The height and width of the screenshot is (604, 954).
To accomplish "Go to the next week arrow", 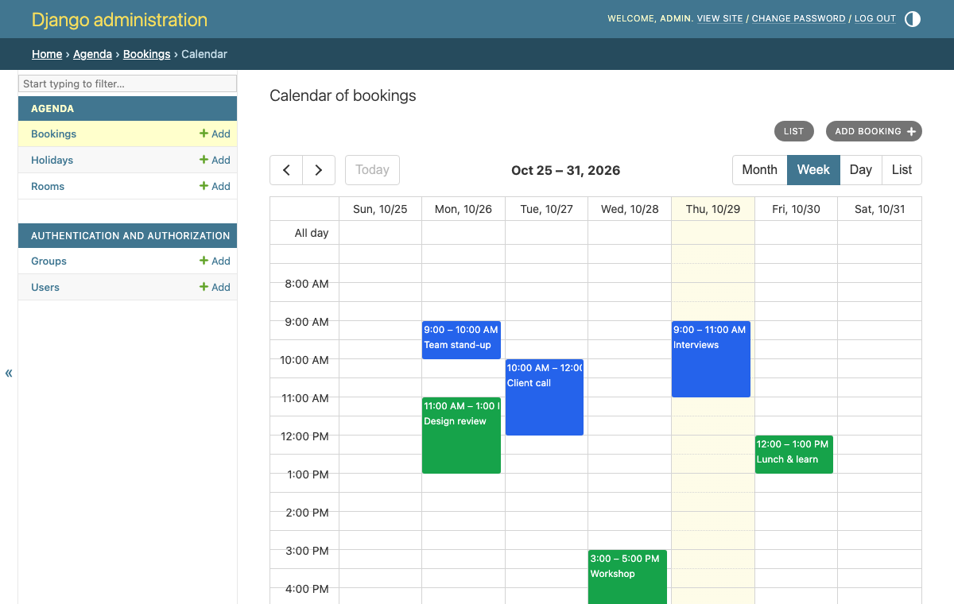I will click(x=319, y=170).
